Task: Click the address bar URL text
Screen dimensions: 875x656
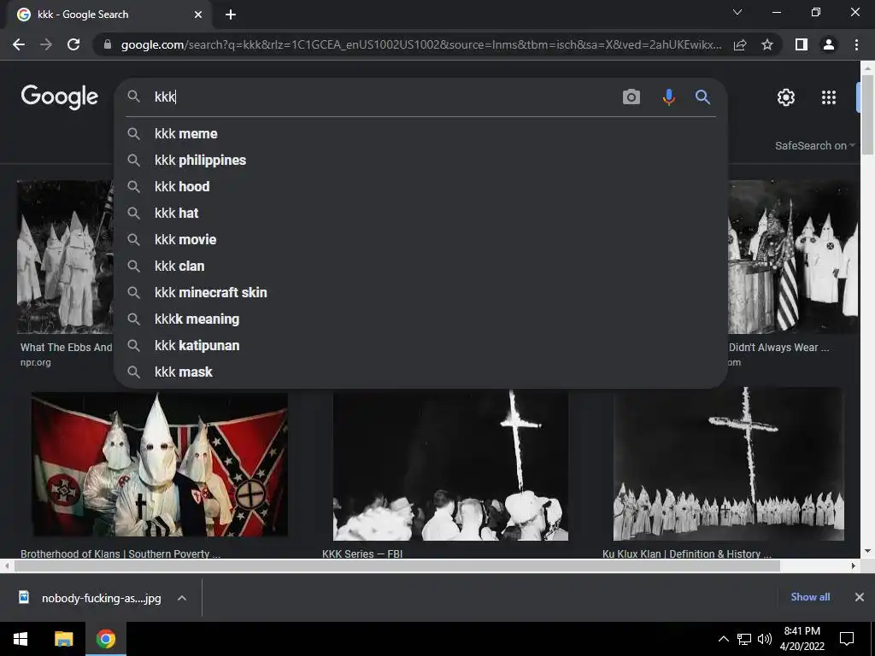Action: (421, 44)
